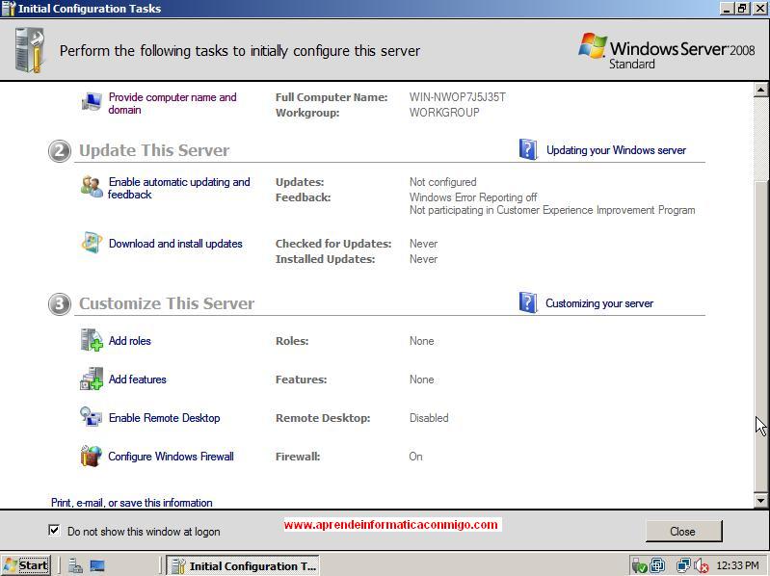Click the WORKGROUP value text
The image size is (770, 576).
(444, 113)
